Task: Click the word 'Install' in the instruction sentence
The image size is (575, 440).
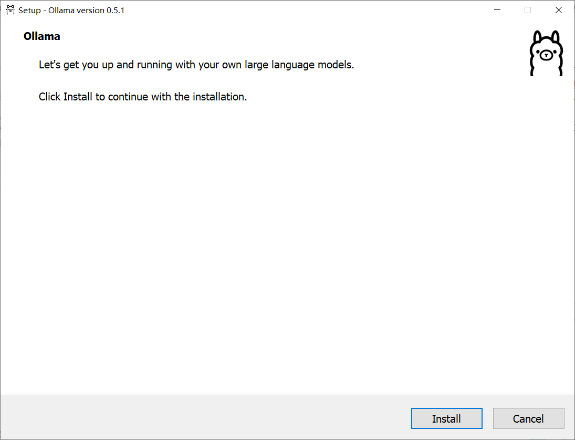Action: 78,97
